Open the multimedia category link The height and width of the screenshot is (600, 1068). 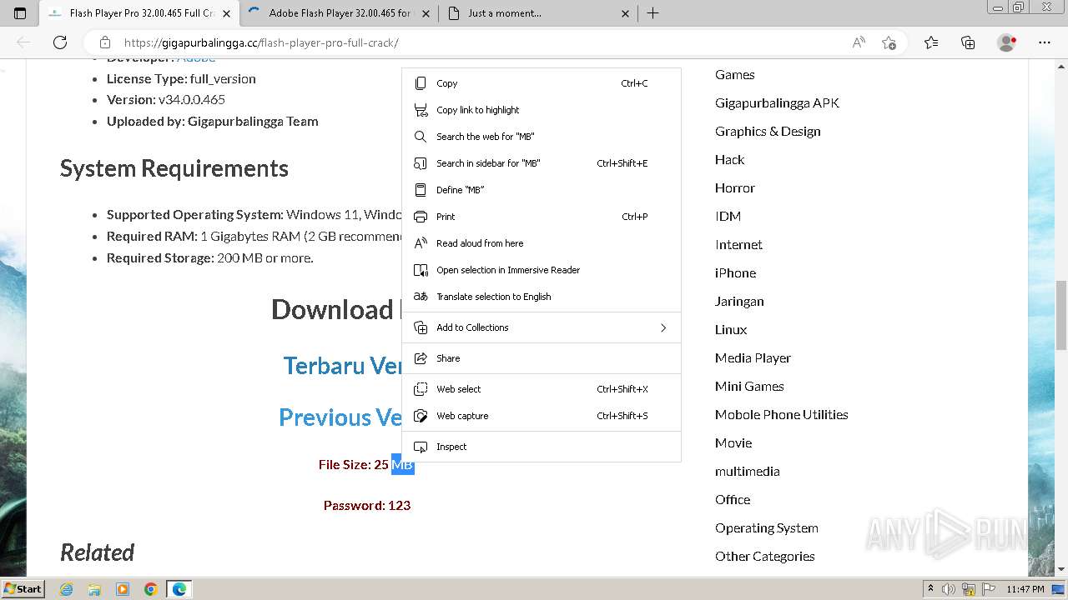pyautogui.click(x=747, y=472)
